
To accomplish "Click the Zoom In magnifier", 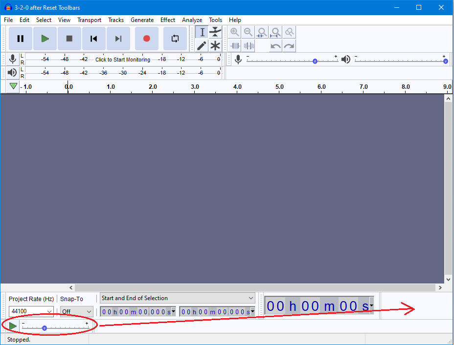I will pos(235,32).
